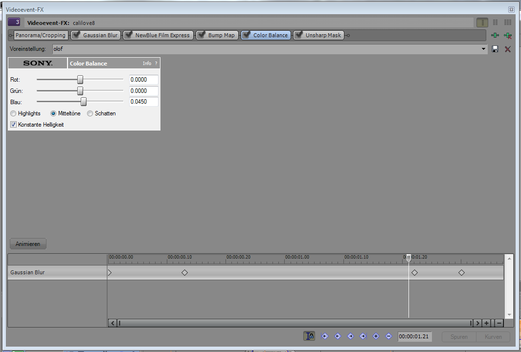The image size is (521, 352).
Task: Click the Blau slider handle
Action: tap(84, 102)
